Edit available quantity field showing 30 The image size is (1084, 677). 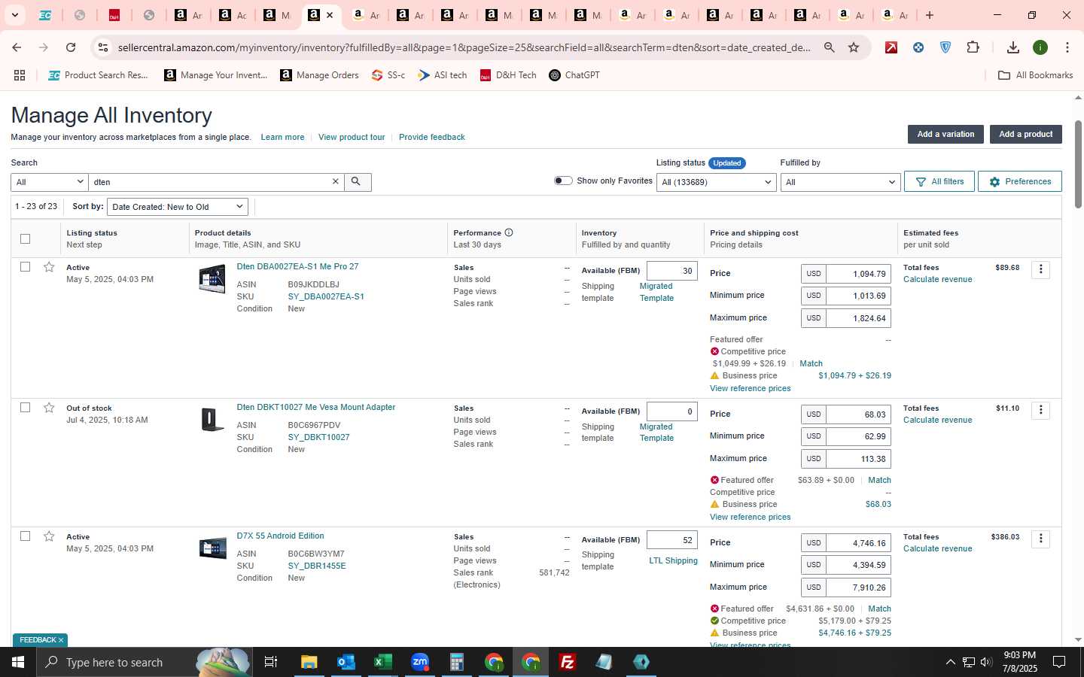pyautogui.click(x=672, y=271)
